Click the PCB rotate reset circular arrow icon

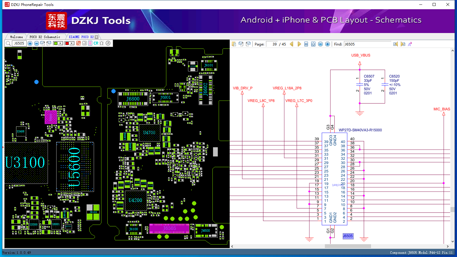point(108,43)
